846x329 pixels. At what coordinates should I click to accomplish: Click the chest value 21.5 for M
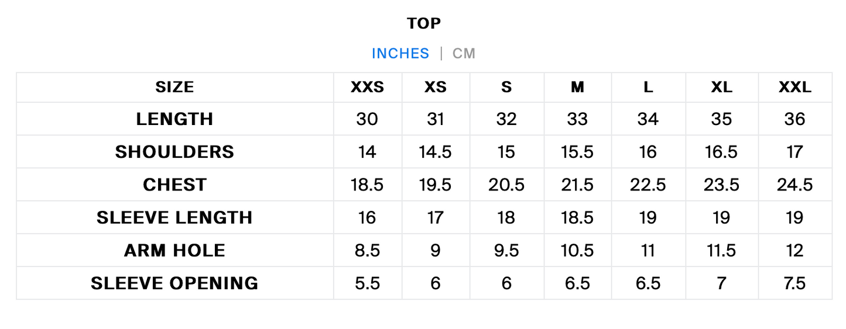point(577,185)
